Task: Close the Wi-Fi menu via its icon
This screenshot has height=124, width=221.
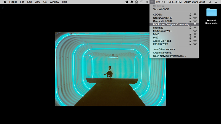Action: click(152, 2)
